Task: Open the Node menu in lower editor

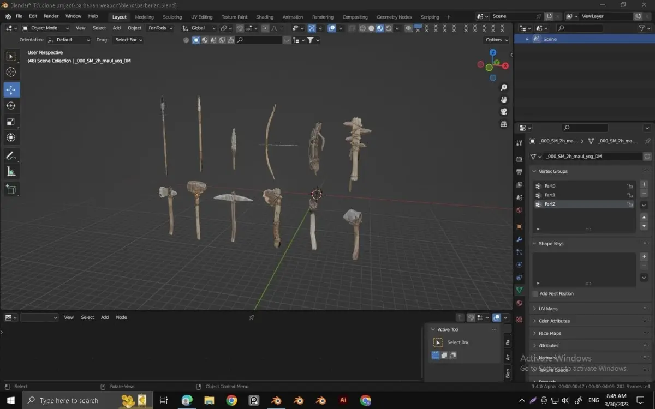Action: click(x=121, y=317)
